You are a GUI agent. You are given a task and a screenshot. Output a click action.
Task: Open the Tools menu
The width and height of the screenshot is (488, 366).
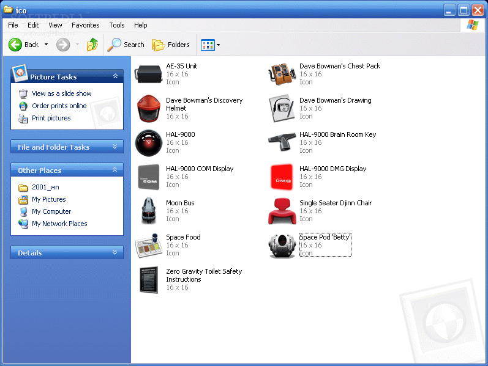[x=117, y=25]
